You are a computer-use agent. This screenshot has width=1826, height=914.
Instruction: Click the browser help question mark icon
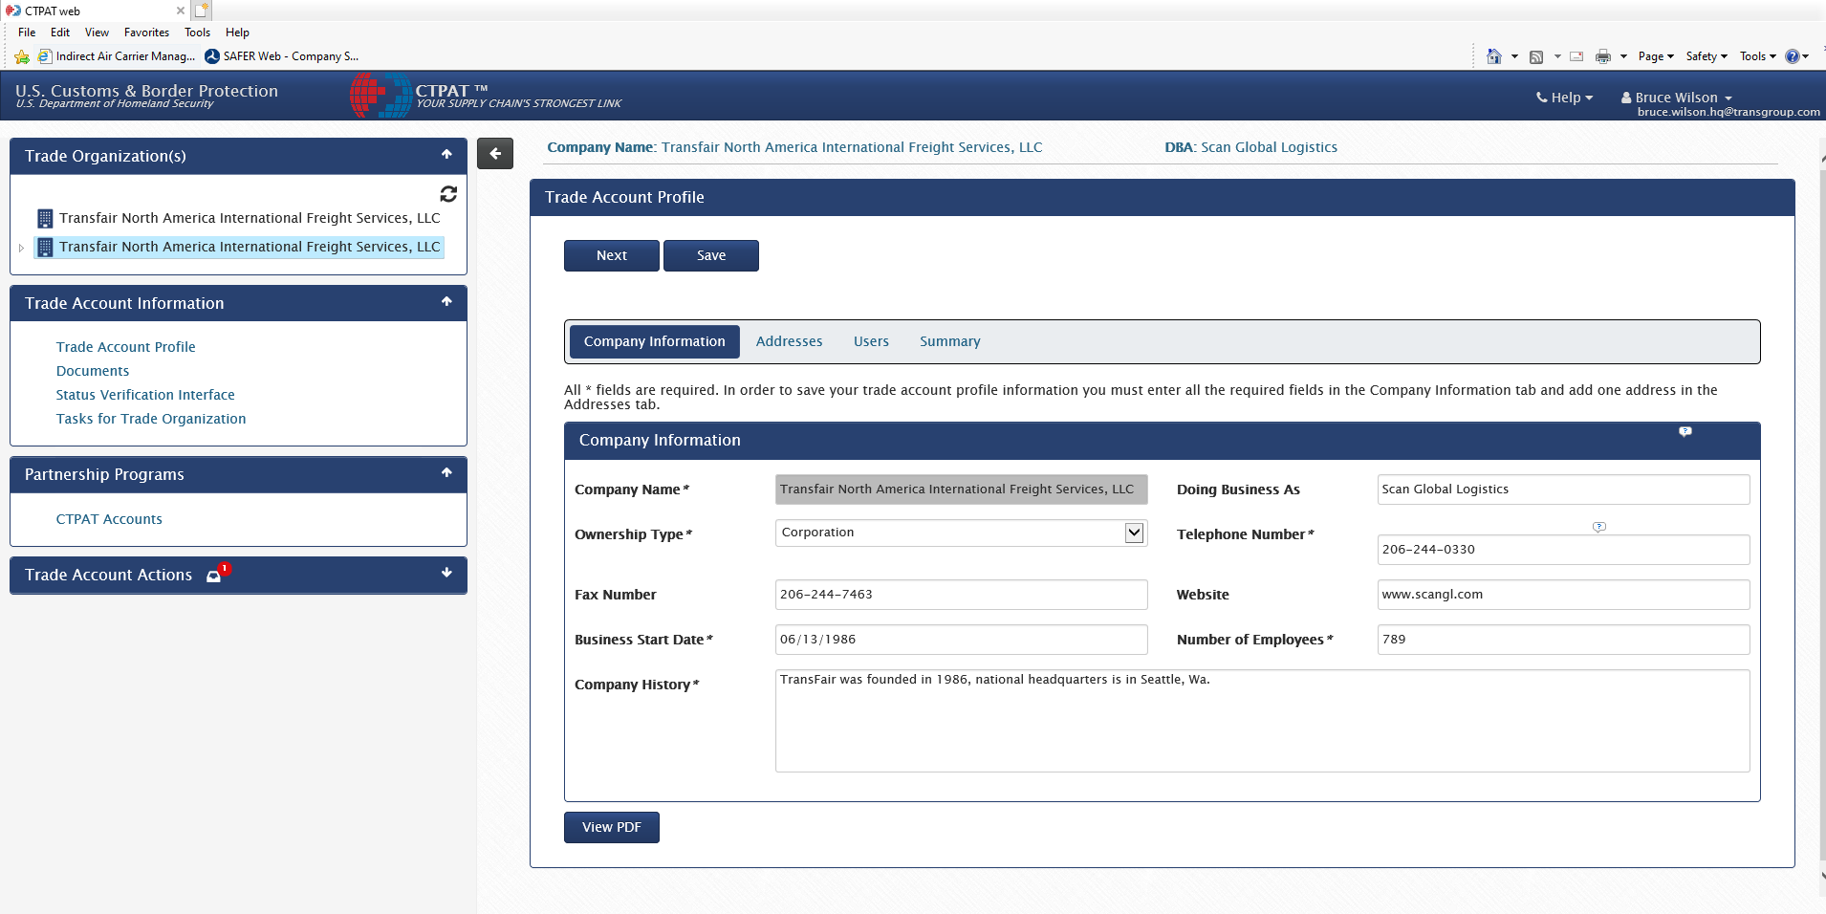click(x=1792, y=56)
